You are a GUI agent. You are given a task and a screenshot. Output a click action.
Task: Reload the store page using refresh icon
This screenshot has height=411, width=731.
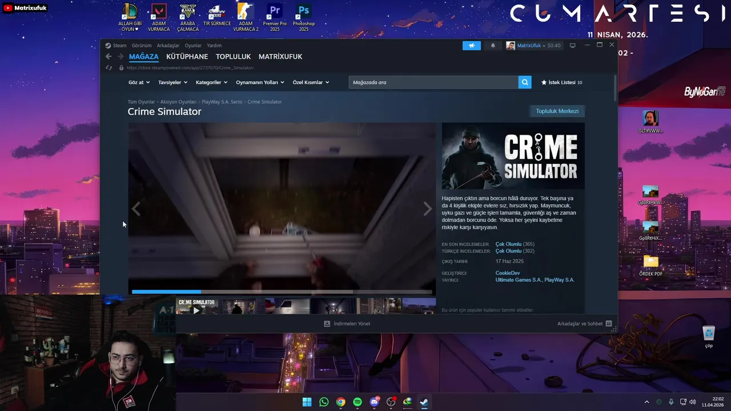coord(109,67)
